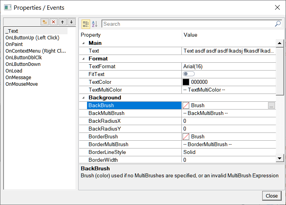Click the magnifier icon in search box
286x205 pixels.
coord(277,24)
